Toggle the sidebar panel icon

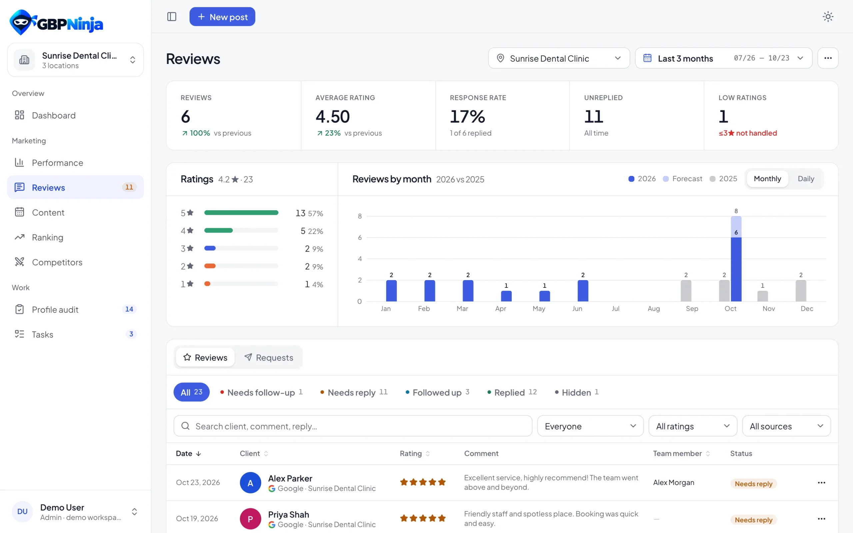pos(172,17)
